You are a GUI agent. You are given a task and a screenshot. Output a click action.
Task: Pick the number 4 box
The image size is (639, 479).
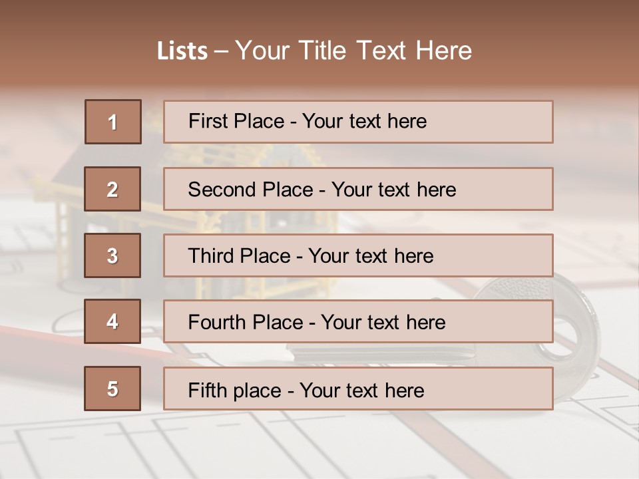point(112,321)
